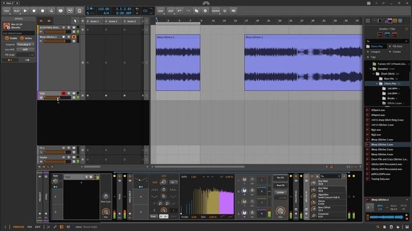The image size is (412, 231).
Task: Click the browser favorites star icon
Action: click(406, 29)
